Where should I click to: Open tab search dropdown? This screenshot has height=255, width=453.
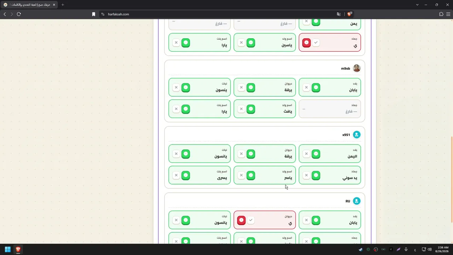pos(417,5)
